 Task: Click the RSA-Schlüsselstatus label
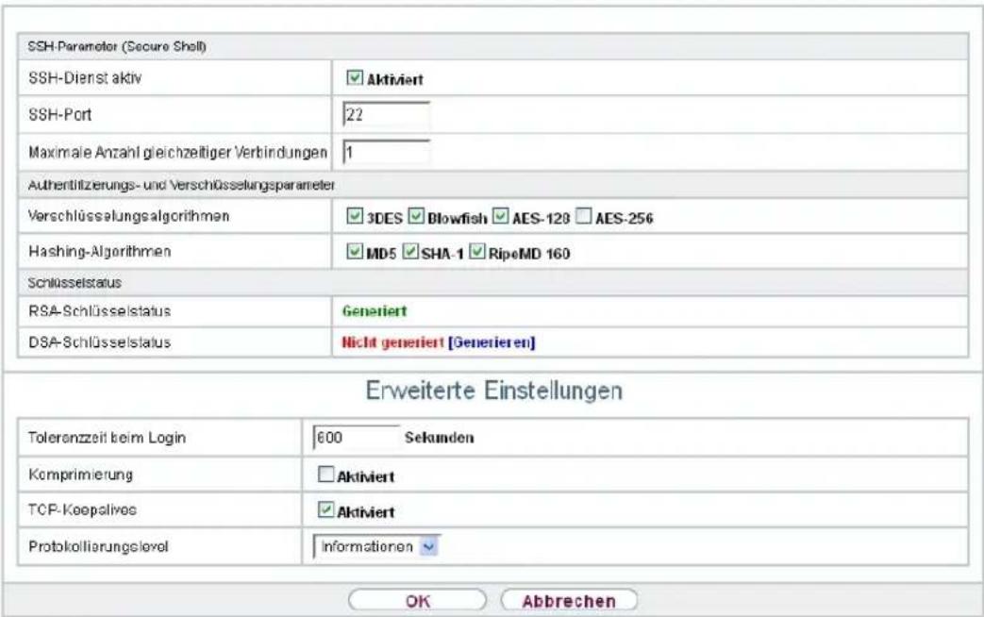click(x=99, y=310)
